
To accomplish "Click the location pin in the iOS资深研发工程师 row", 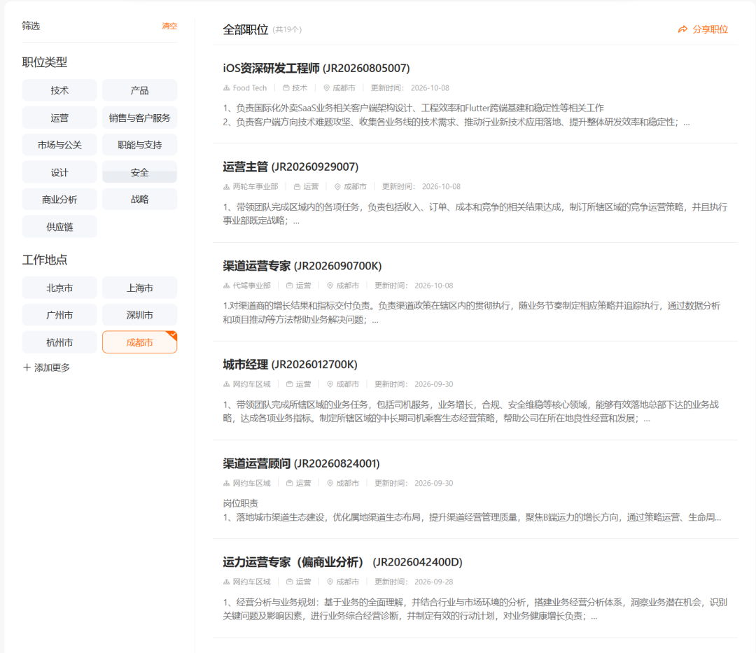I will [x=326, y=88].
